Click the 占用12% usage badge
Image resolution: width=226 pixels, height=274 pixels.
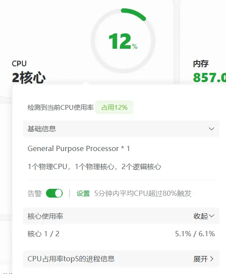click(x=114, y=107)
